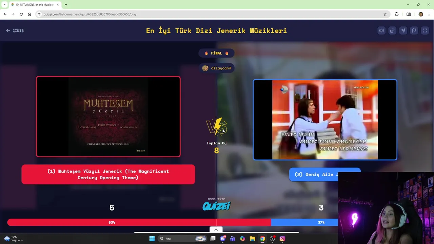This screenshot has width=434, height=244.
Task: Click the FİNAL round badge
Action: [216, 53]
